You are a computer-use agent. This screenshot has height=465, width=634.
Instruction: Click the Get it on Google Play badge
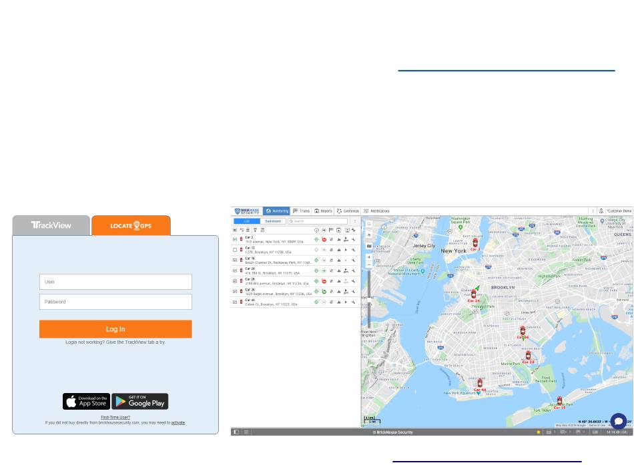click(x=140, y=401)
